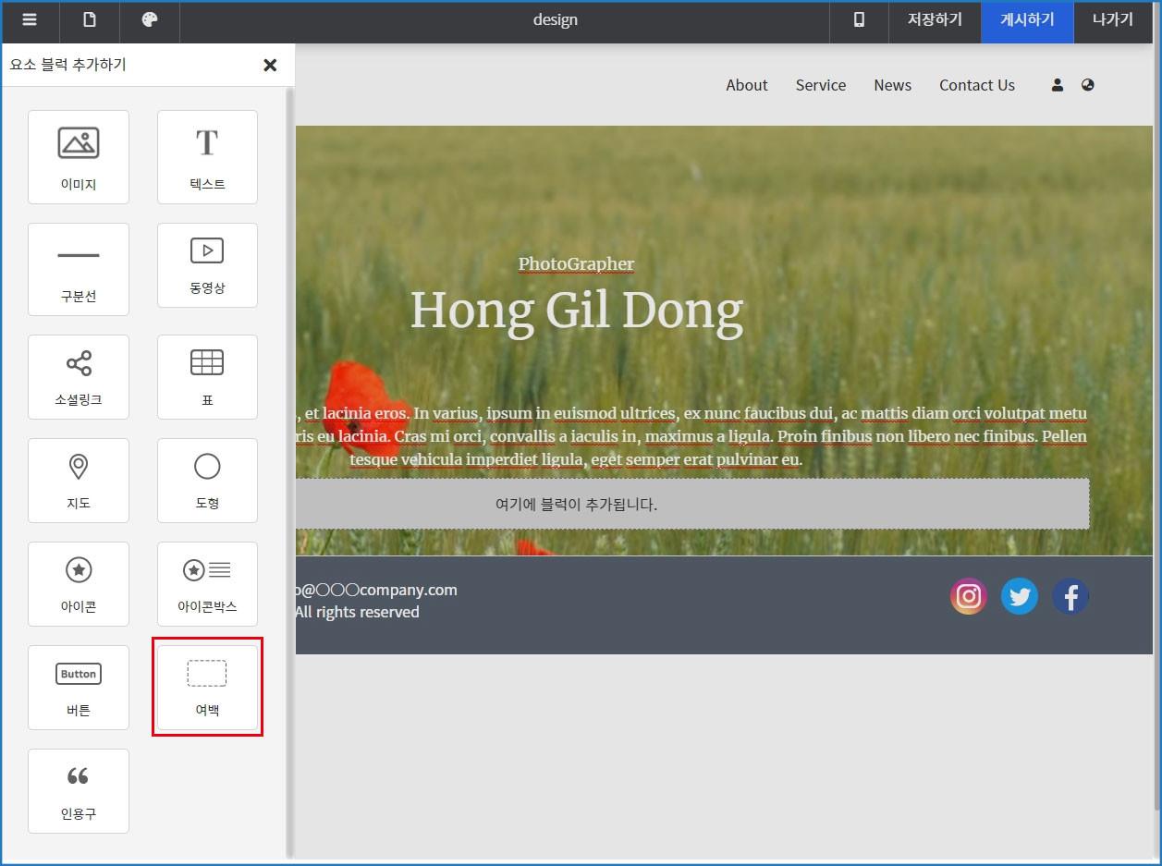Viewport: 1162px width, 866px height.
Task: Click the page document icon
Action: pyautogui.click(x=90, y=20)
